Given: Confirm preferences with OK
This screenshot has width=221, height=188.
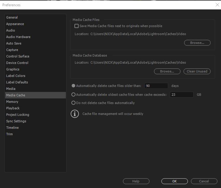Looking at the screenshot, I should click(175, 181).
